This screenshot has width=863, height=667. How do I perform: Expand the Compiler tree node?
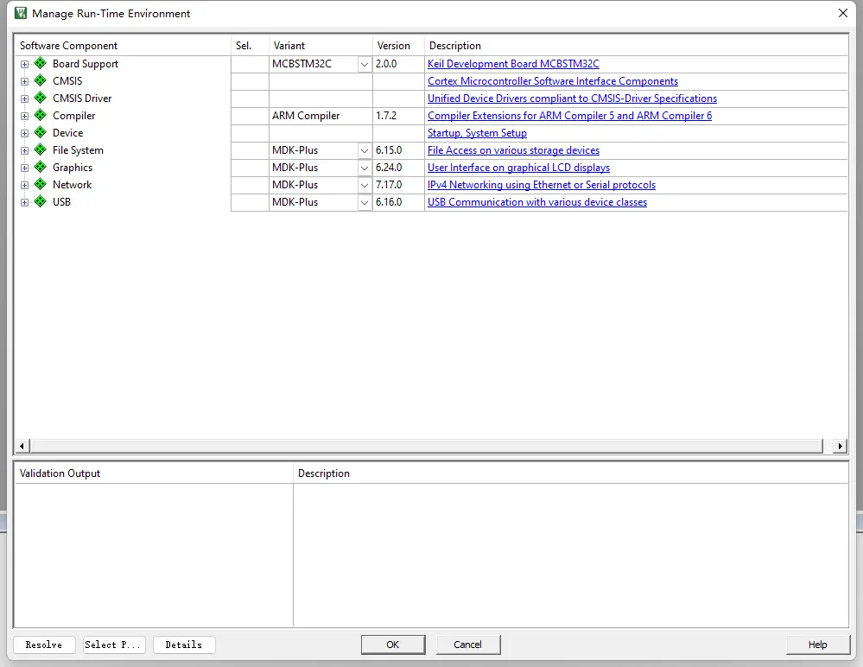[24, 116]
